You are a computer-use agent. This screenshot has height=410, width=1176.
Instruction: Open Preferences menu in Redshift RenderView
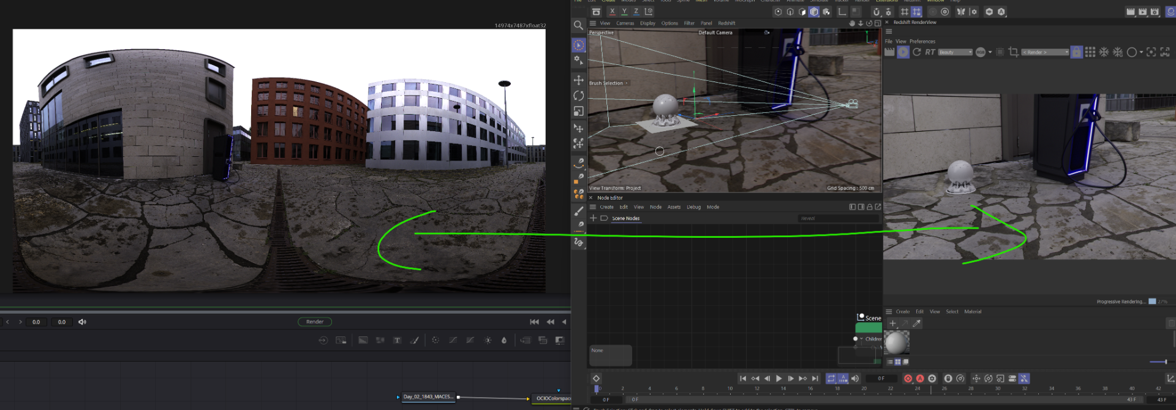coord(922,42)
